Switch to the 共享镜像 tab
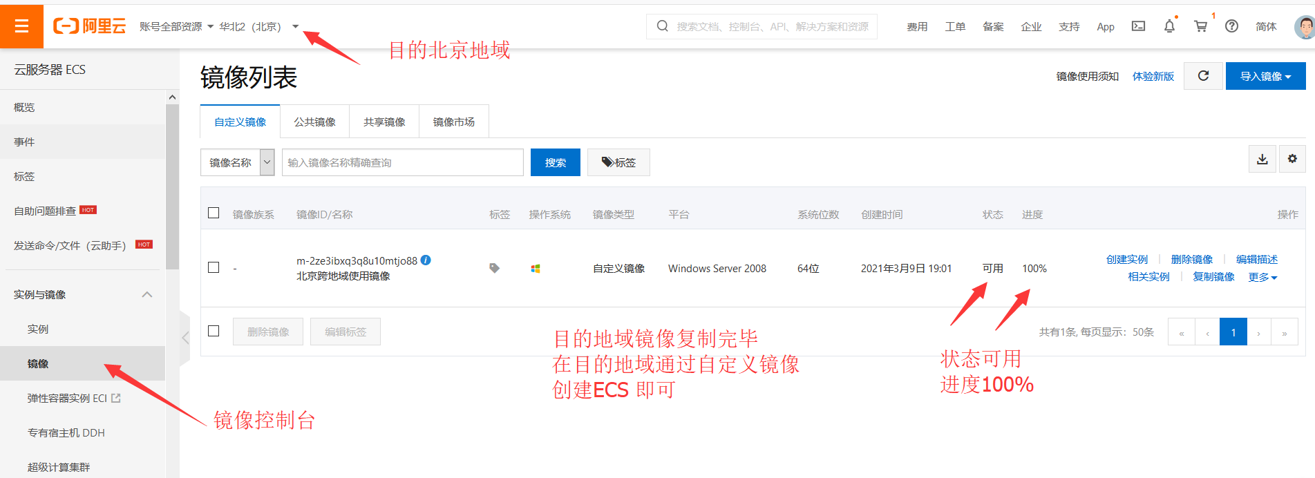The height and width of the screenshot is (478, 1315). tap(384, 122)
